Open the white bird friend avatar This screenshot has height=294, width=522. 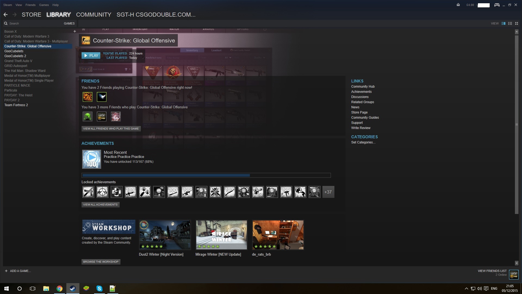[x=102, y=97]
